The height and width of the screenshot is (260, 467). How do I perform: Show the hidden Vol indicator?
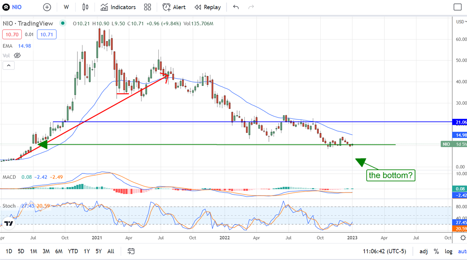point(17,56)
